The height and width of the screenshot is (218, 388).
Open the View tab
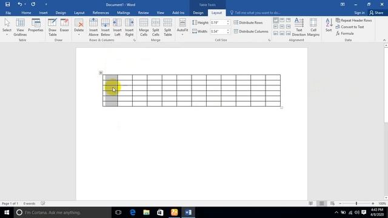[160, 13]
